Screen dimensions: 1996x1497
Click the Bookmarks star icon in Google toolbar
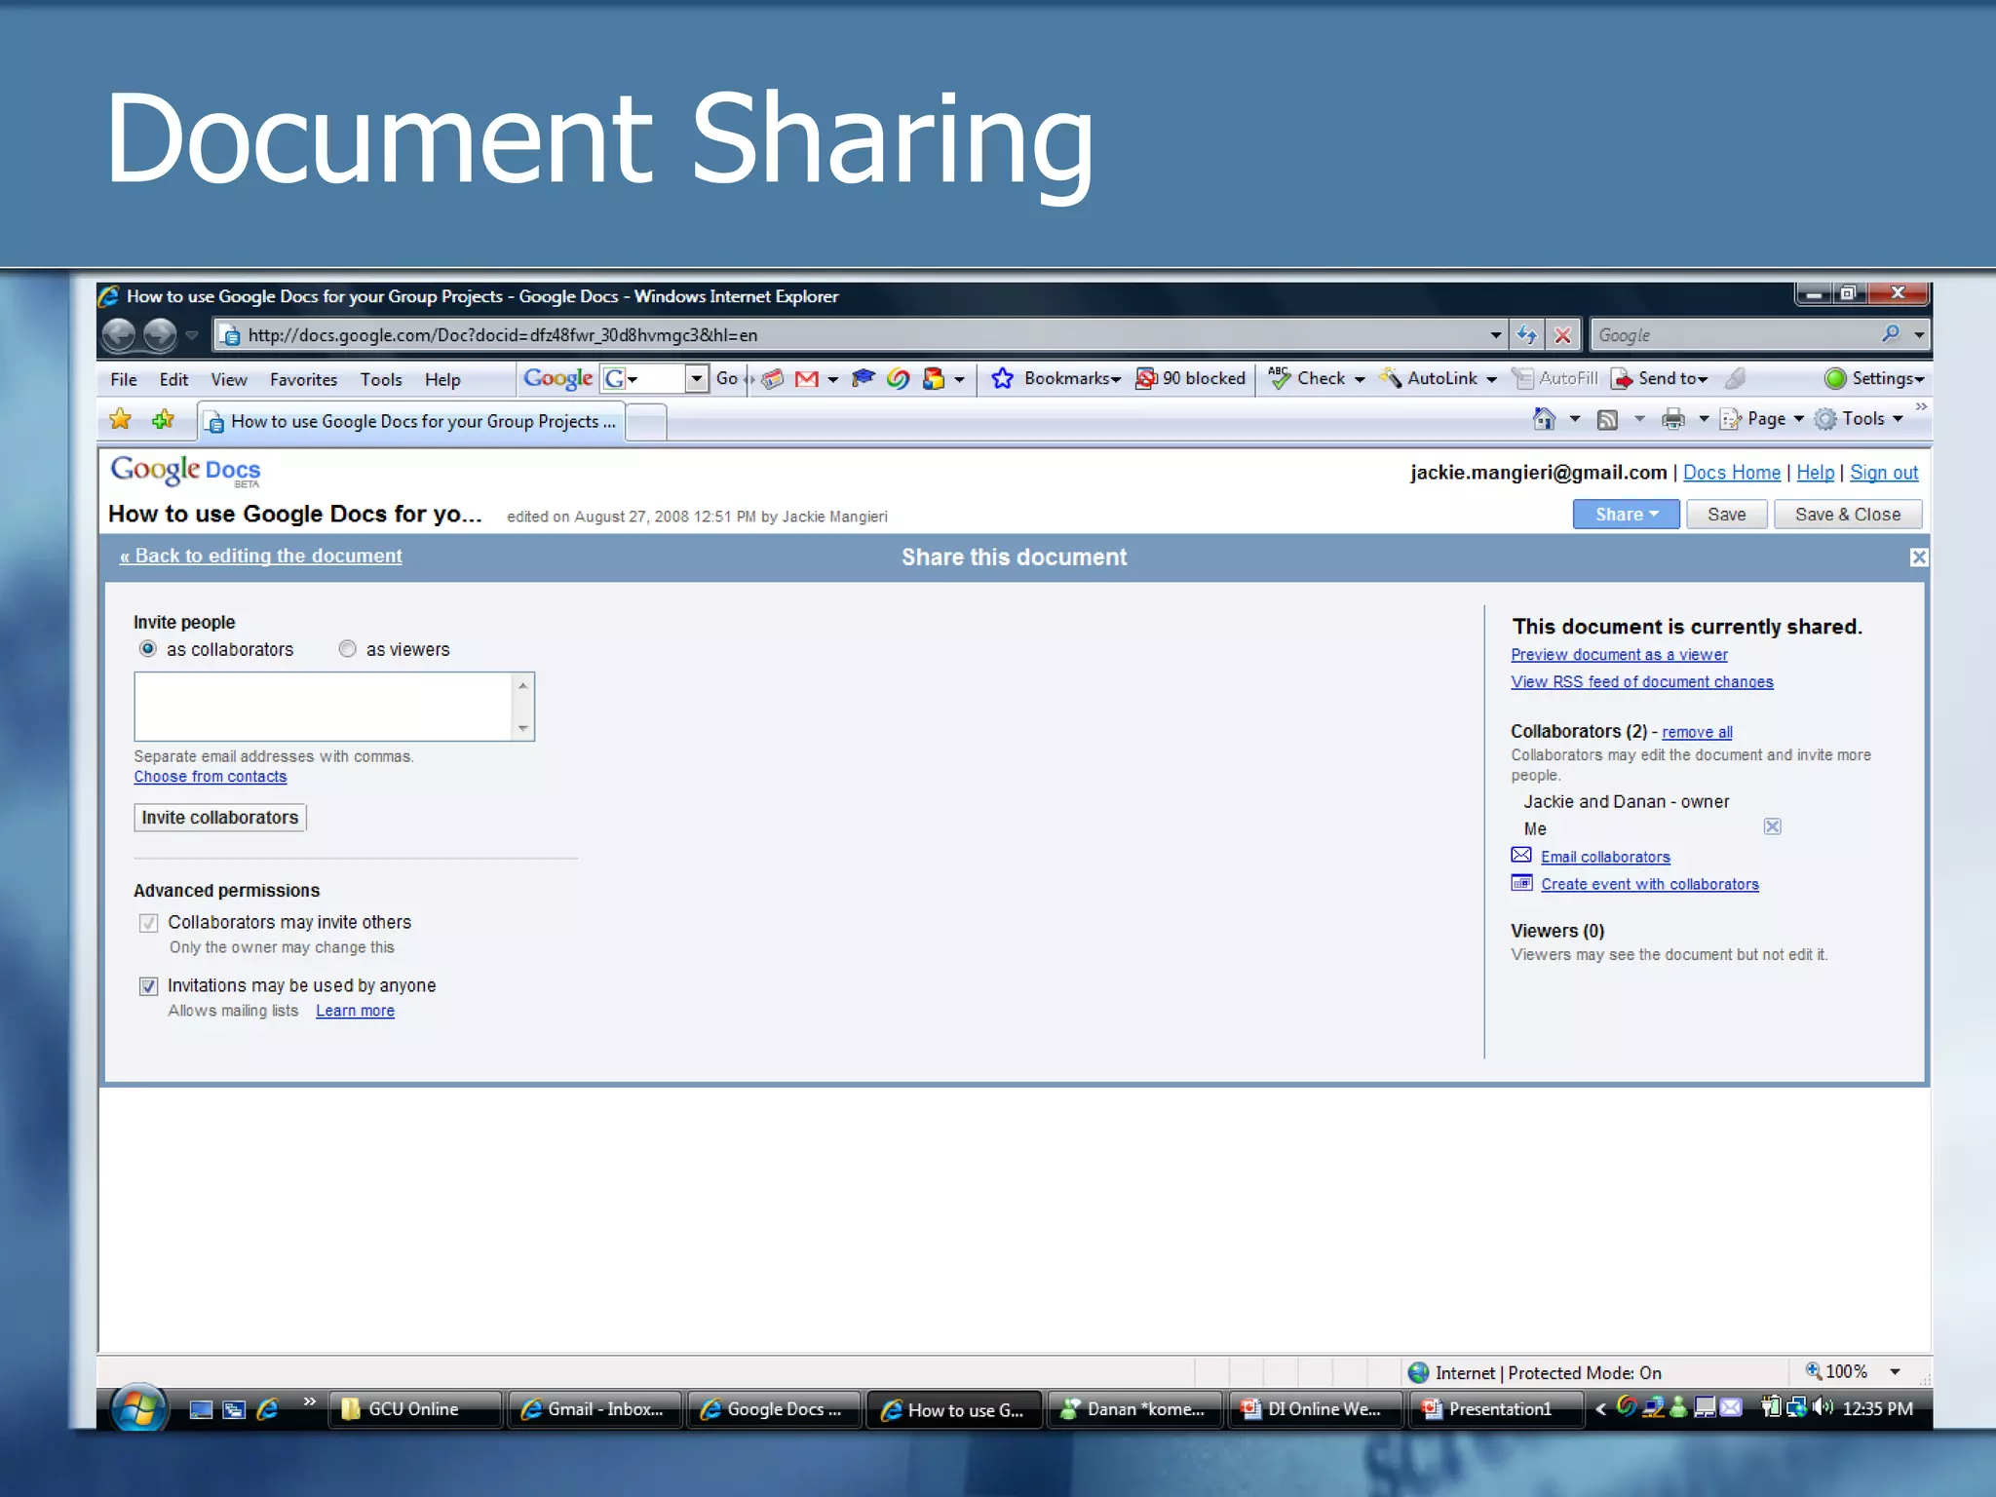click(1003, 379)
